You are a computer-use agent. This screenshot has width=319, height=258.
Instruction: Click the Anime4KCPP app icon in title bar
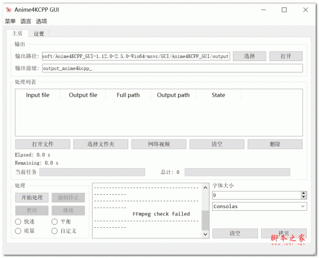pyautogui.click(x=9, y=10)
